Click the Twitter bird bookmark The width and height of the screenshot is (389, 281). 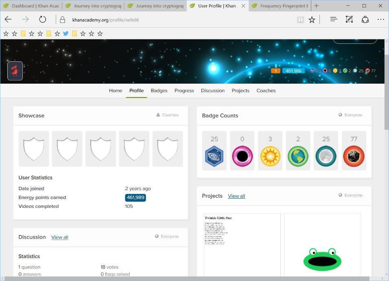[x=66, y=33]
